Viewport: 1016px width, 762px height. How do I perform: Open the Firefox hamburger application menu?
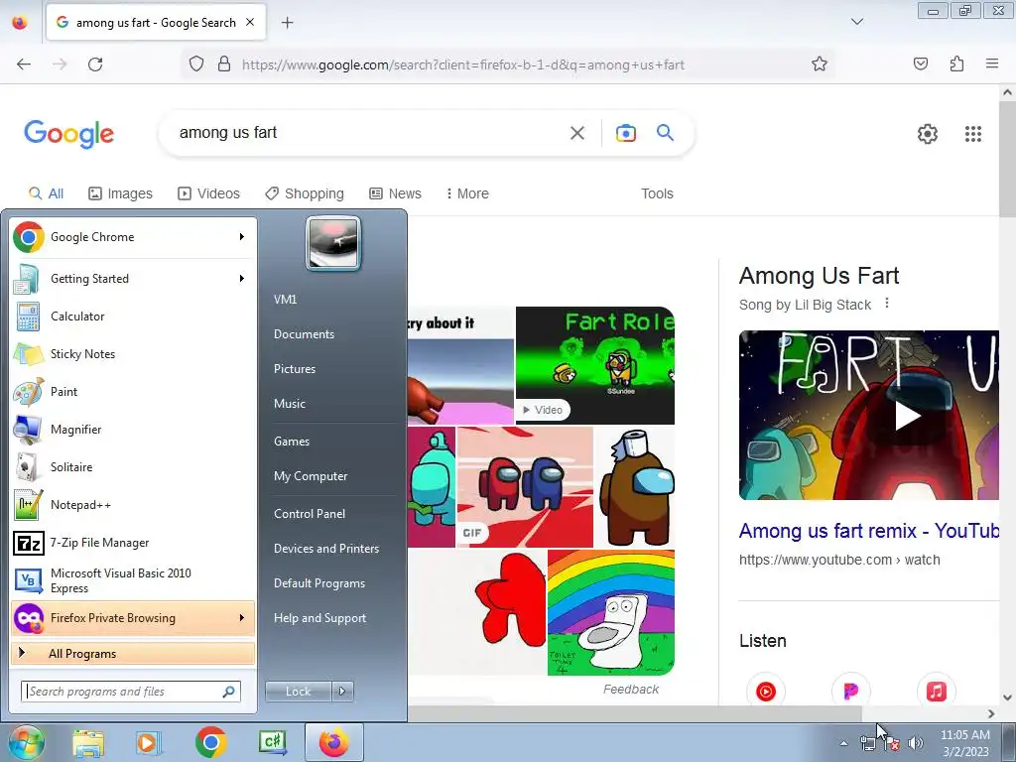992,63
